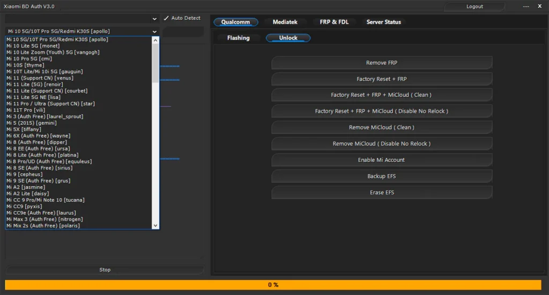Click the Remove FRP button
Screen dimensions: 549x295
[381, 63]
